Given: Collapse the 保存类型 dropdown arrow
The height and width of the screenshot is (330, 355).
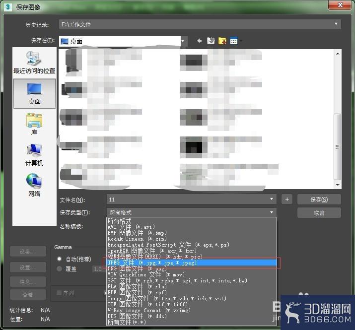Looking at the screenshot, I should point(272,212).
